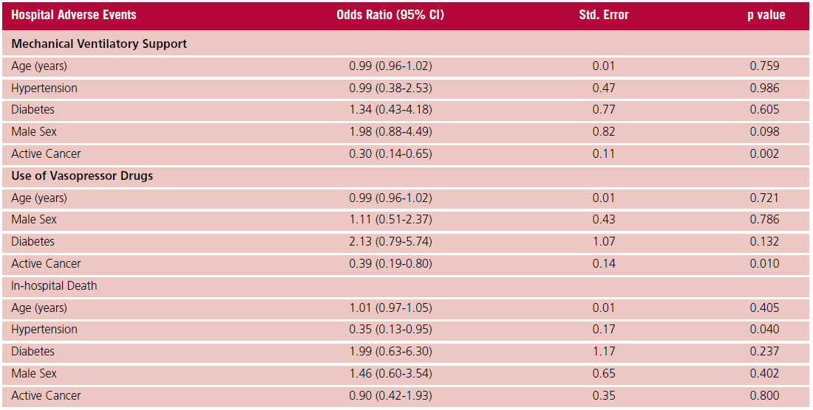Click the p value 0.040 cell
This screenshot has width=813, height=410.
[x=764, y=330]
